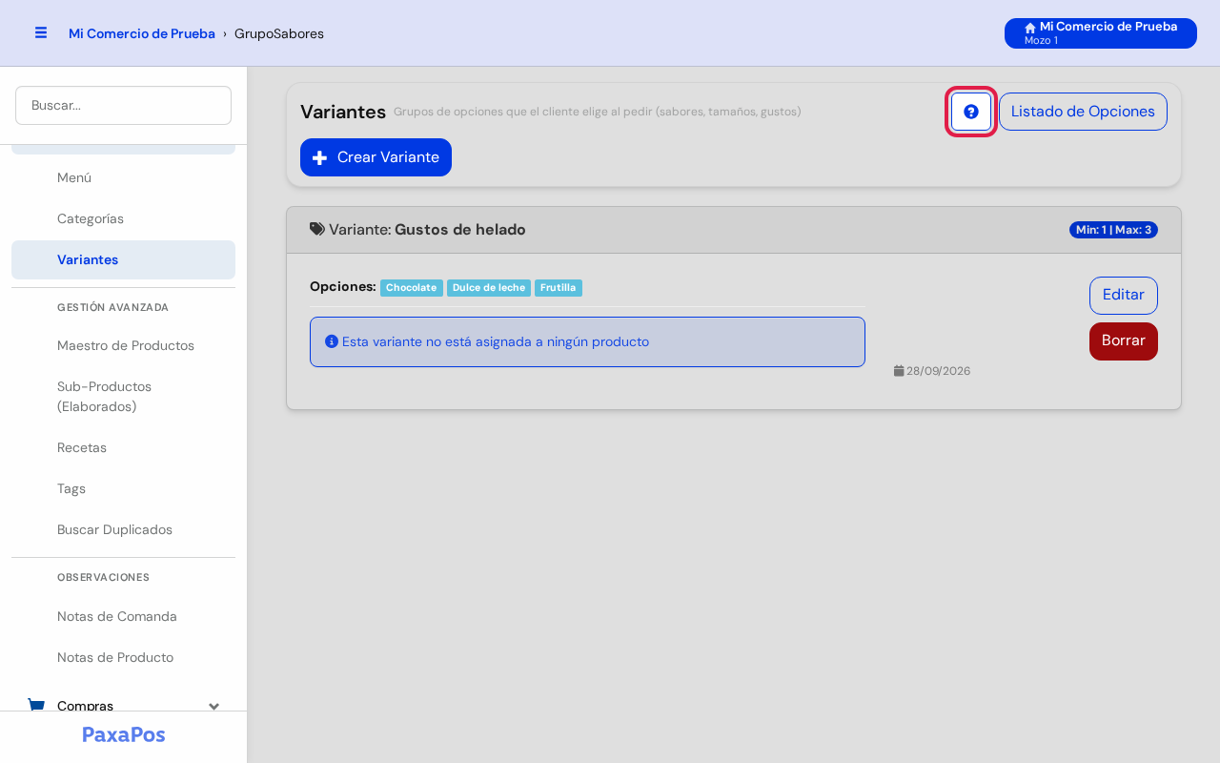This screenshot has height=763, width=1220.
Task: Edit the Gustos de helado variant
Action: coord(1124,296)
